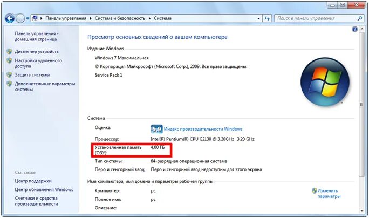Image resolution: width=369 pixels, height=218 pixels.
Task: Open 'Центр обновления Windows' link
Action: [44, 189]
